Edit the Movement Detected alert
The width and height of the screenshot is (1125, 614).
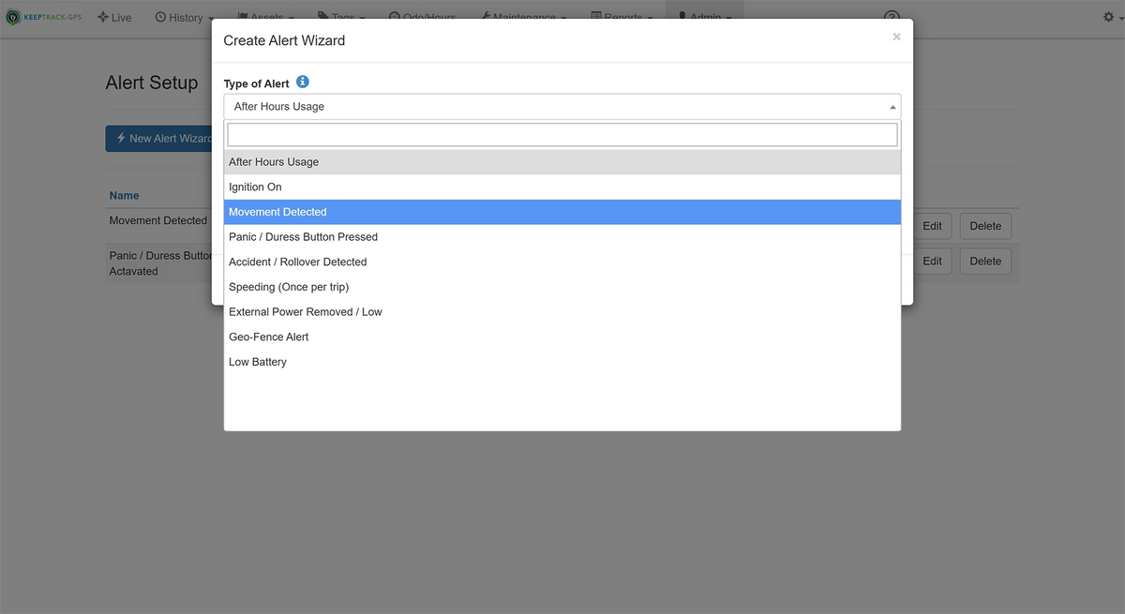(x=932, y=226)
